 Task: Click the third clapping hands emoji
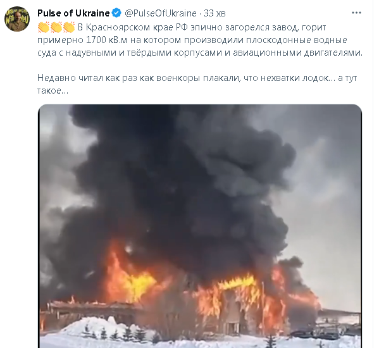(x=69, y=27)
